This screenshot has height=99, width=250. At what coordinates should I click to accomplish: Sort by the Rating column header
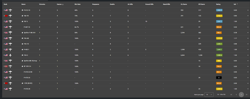coord(218,4)
